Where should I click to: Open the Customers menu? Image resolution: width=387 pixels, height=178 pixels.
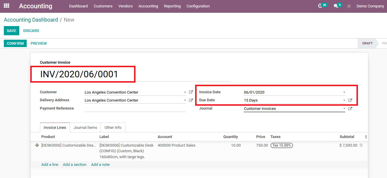(103, 6)
